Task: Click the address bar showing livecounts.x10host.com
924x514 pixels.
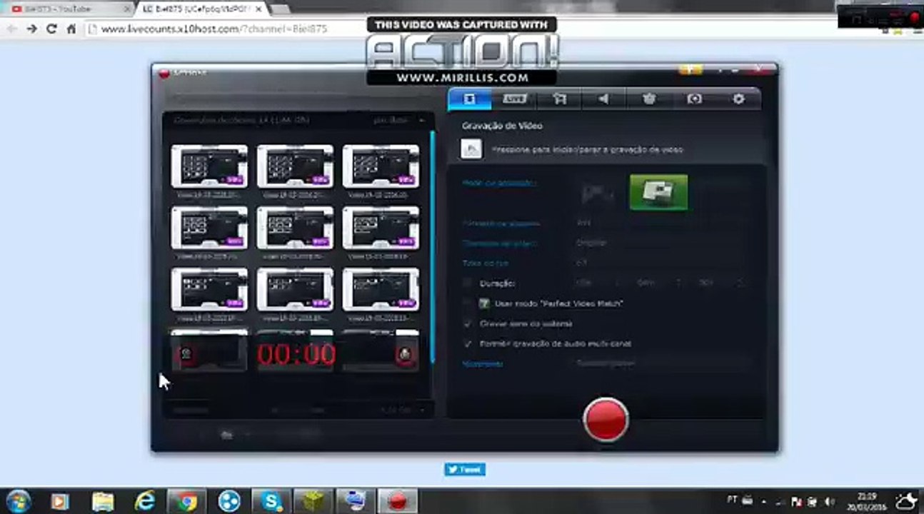Action: [457, 29]
